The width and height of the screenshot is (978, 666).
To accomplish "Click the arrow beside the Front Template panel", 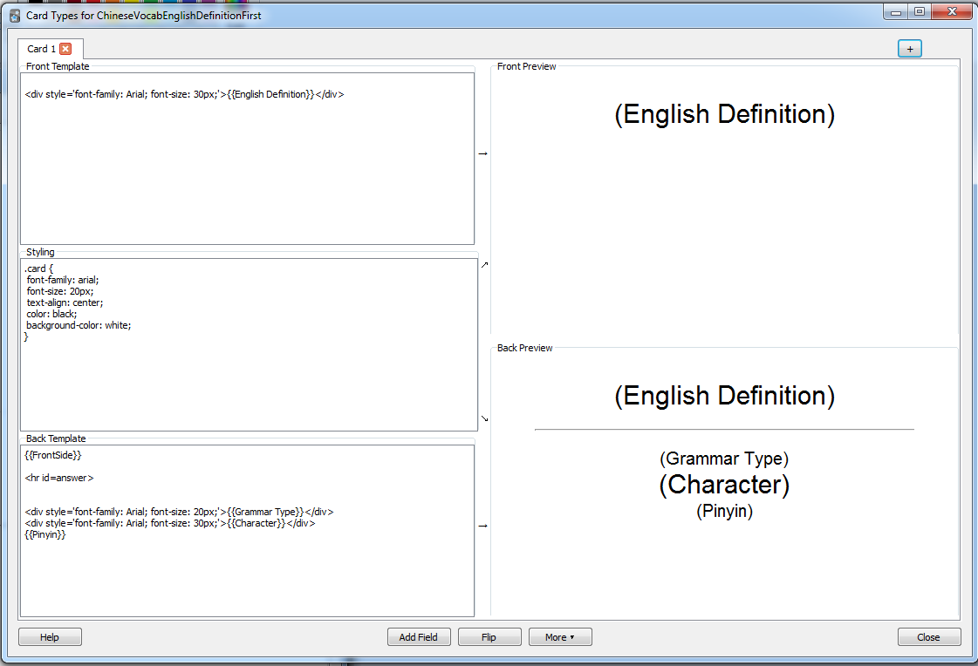I will pyautogui.click(x=482, y=152).
